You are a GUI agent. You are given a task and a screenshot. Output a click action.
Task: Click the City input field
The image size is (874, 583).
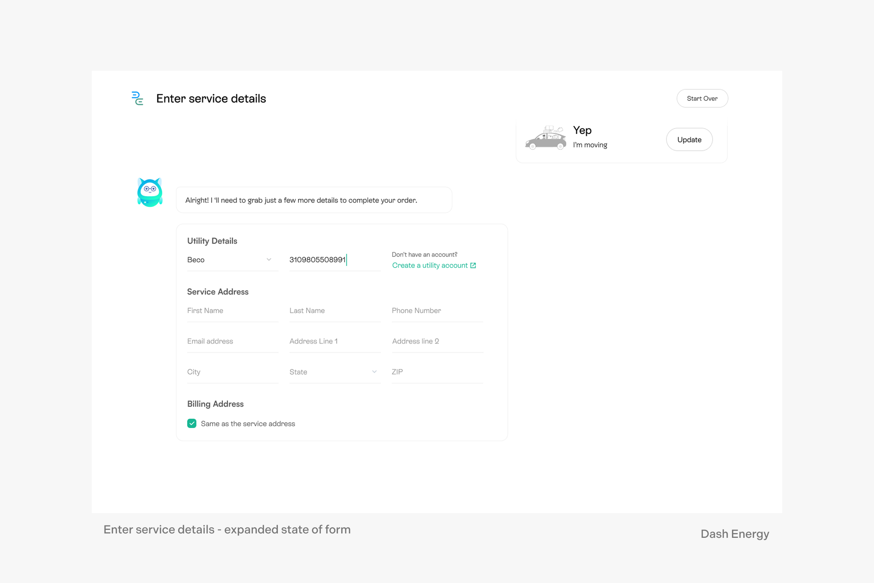pyautogui.click(x=232, y=372)
